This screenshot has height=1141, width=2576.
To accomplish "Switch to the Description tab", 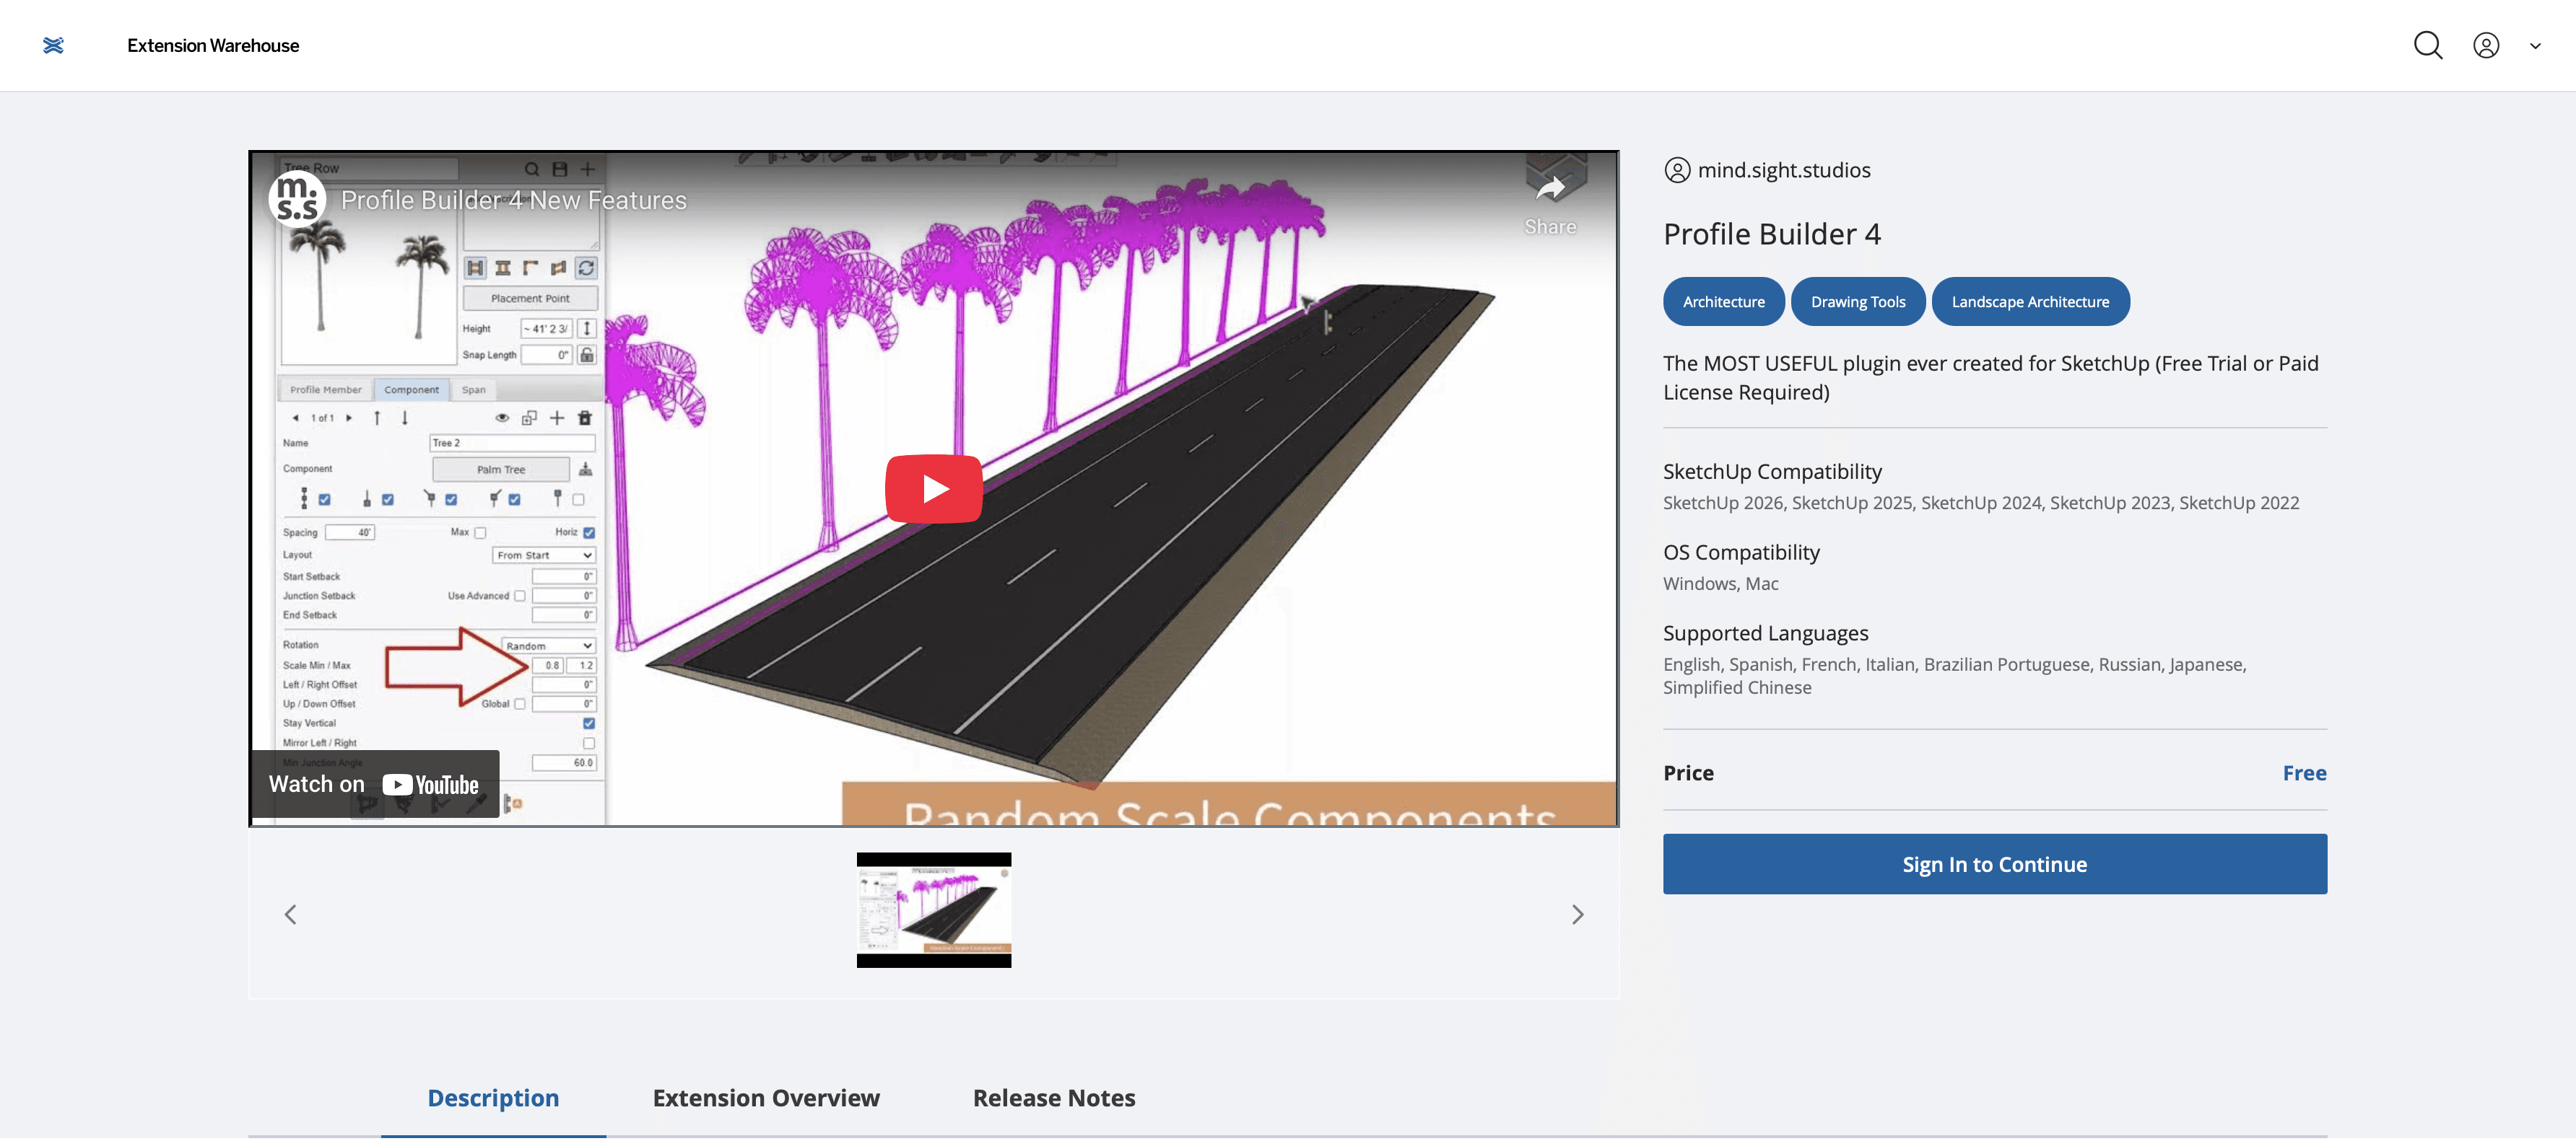I will click(493, 1097).
